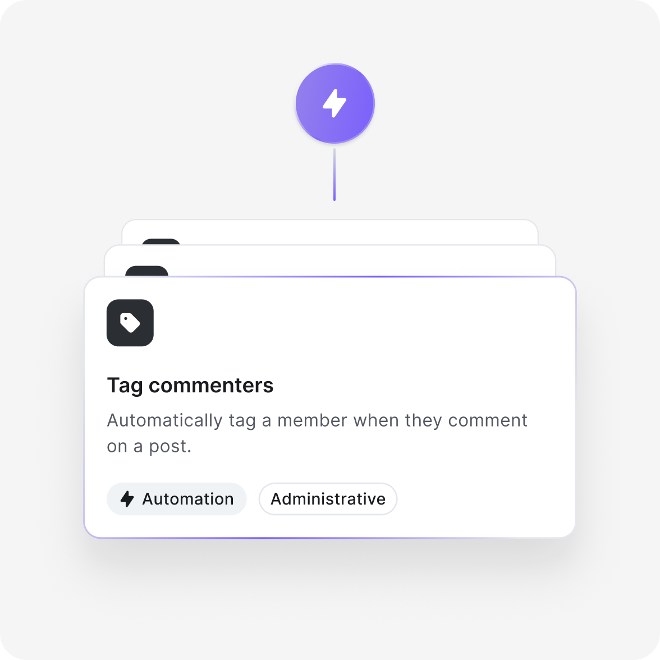Viewport: 660px width, 660px height.
Task: Click the empty card area right of Administrative pill
Action: pos(484,499)
